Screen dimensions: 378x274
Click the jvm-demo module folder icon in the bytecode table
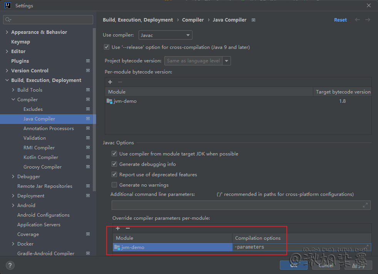pos(109,101)
